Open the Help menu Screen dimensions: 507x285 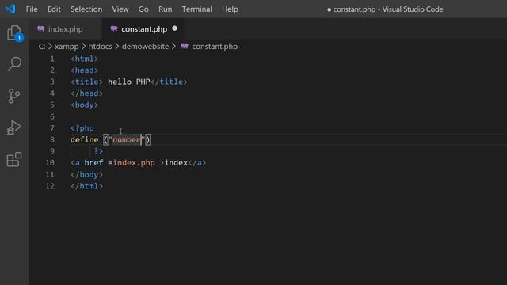click(230, 9)
